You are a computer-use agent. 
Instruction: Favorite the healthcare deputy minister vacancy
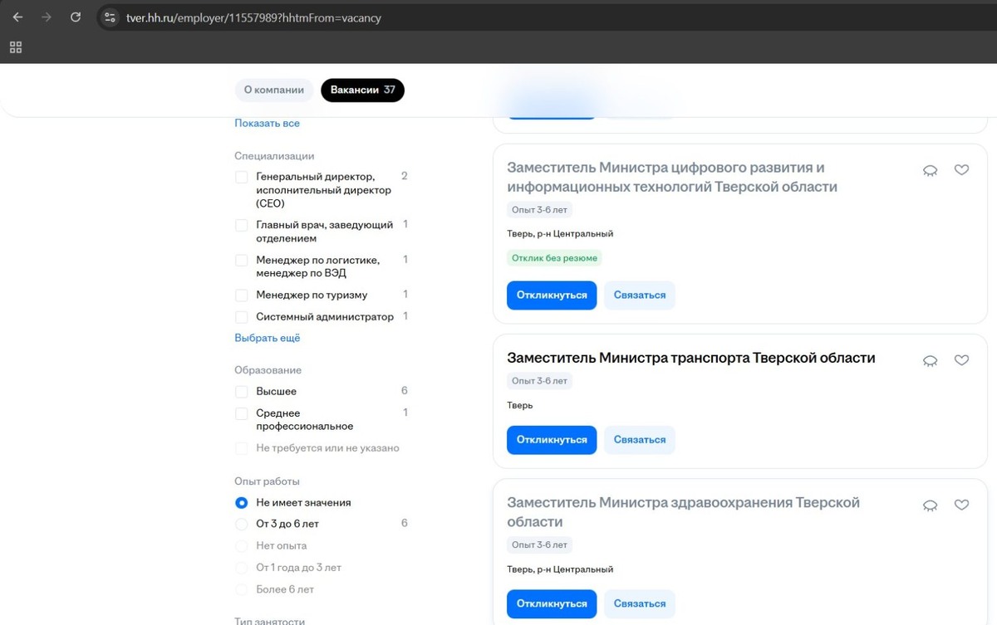click(x=961, y=505)
